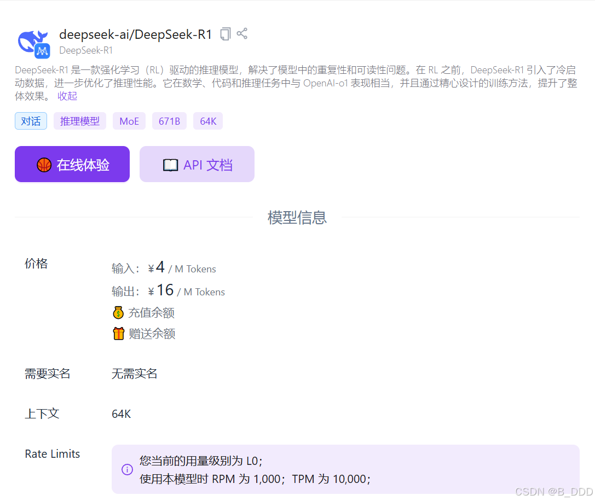
Task: Select the 64K tag chip
Action: click(208, 121)
